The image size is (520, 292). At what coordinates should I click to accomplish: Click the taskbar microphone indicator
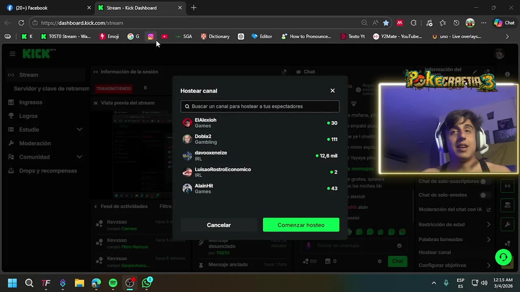coord(446,283)
